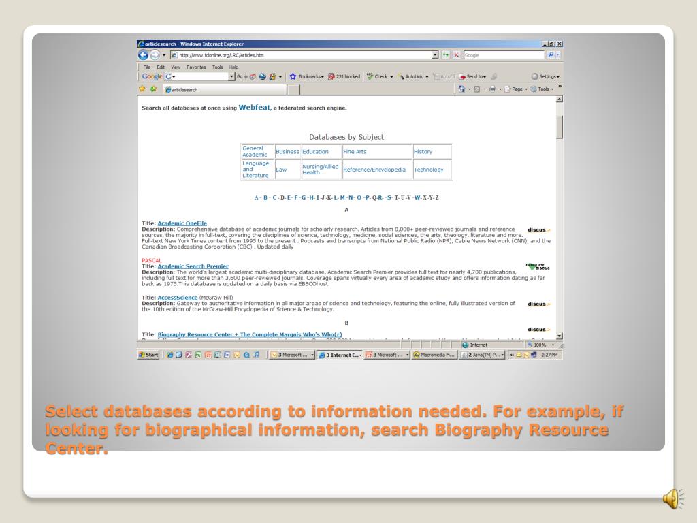Click the page vertical scrollbar thumb
This screenshot has width=697, height=523.
point(560,127)
